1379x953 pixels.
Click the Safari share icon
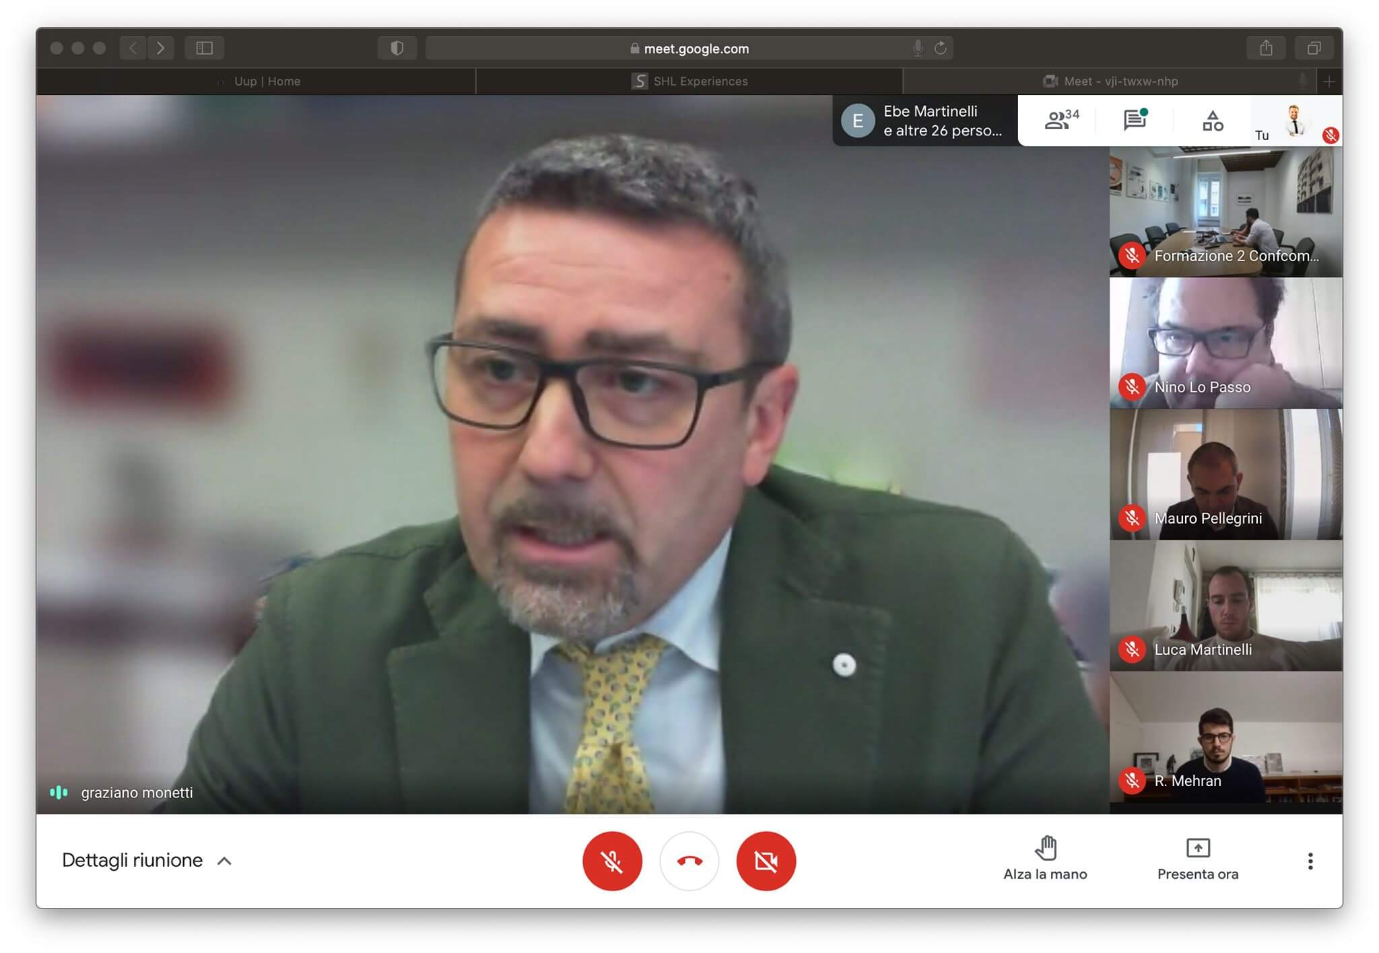(1266, 48)
